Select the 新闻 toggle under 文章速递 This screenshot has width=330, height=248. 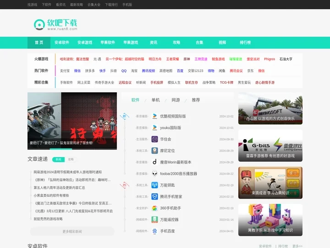point(59,159)
